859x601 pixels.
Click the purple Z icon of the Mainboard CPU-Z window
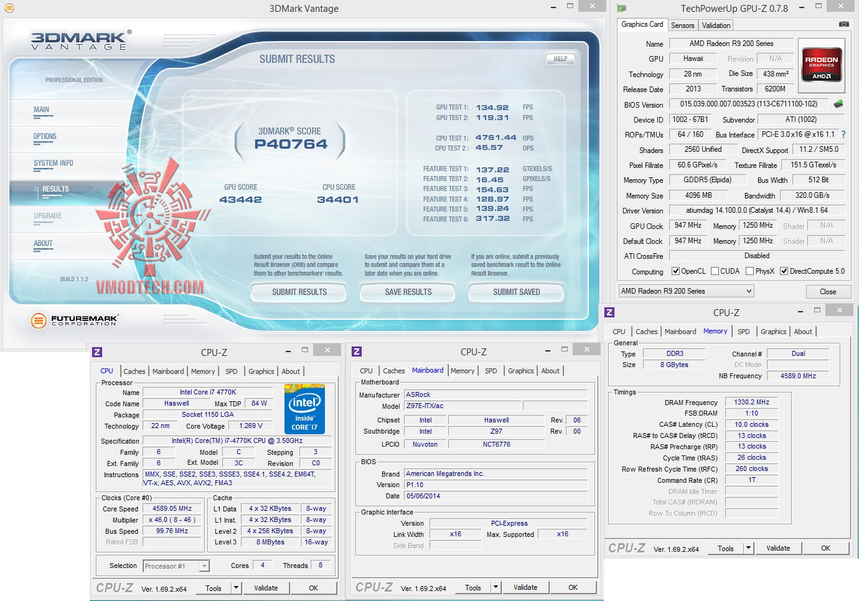tap(357, 352)
